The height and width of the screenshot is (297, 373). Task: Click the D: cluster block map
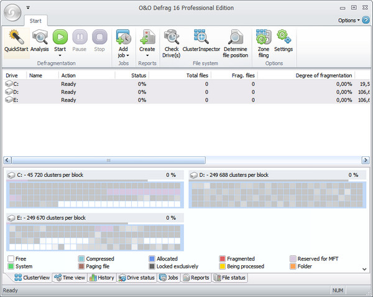coord(277,195)
